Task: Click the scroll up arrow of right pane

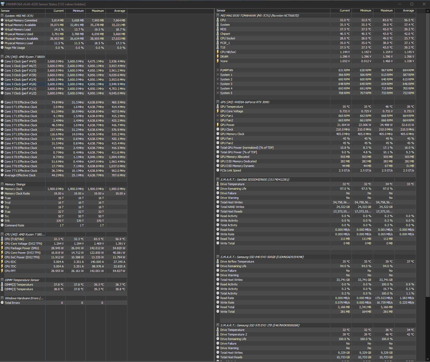Action: click(427, 11)
